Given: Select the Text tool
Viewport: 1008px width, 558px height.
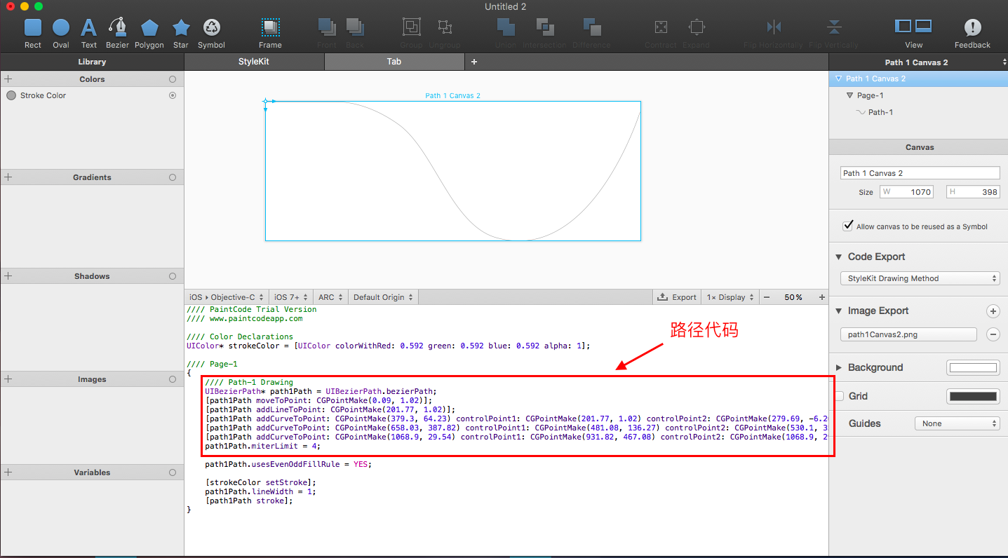Looking at the screenshot, I should click(x=89, y=28).
